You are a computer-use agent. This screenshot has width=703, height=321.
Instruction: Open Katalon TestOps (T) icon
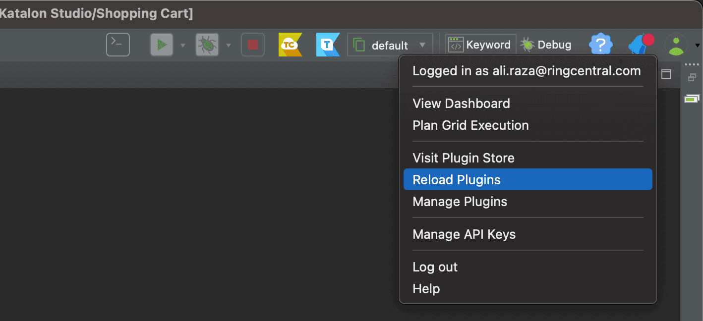pos(328,45)
